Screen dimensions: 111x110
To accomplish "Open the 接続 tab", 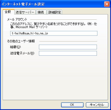I will point(41,12).
